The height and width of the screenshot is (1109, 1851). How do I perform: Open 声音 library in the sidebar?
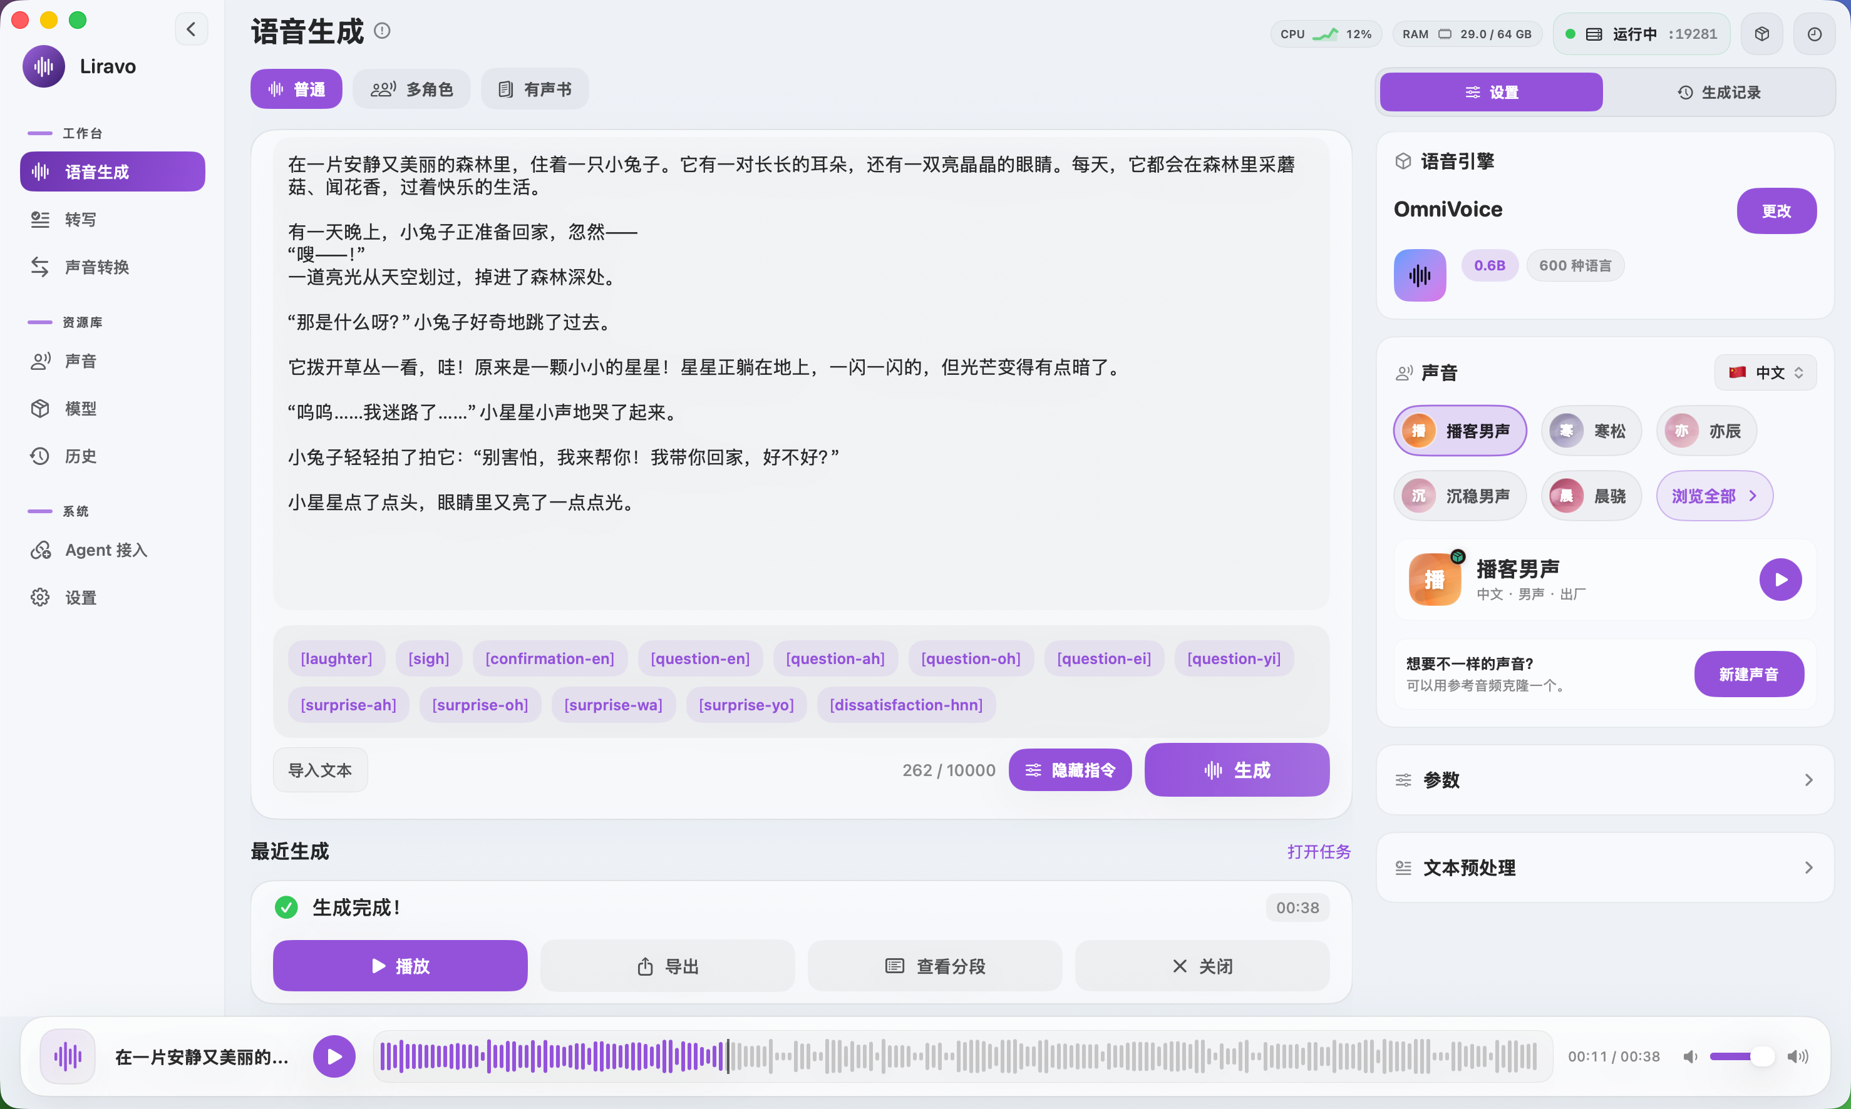pos(112,361)
